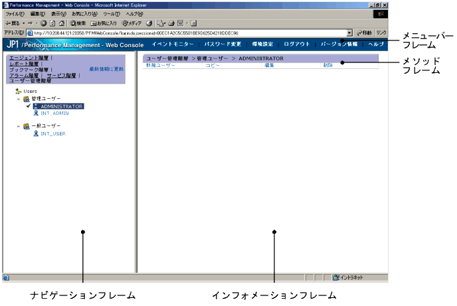Viewport: 457px width, 306px height.
Task: Click ログアウト to log out
Action: click(297, 44)
